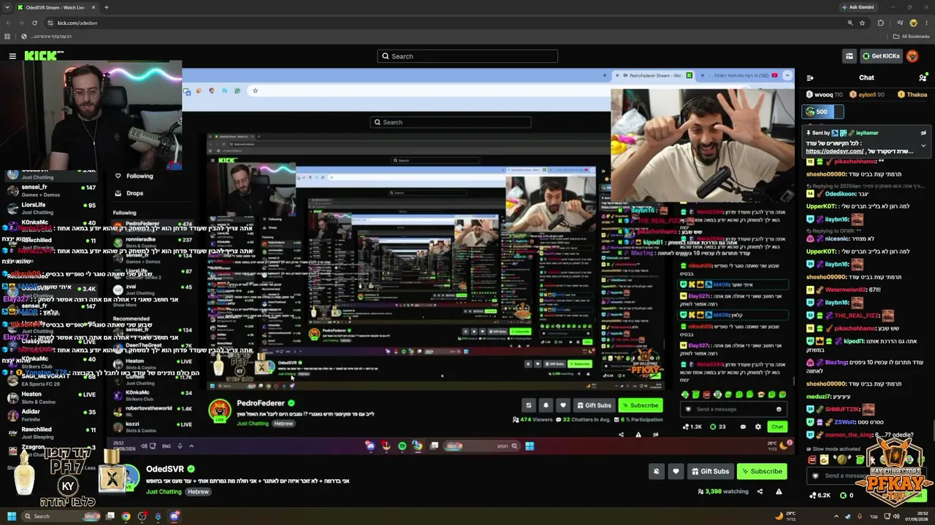The height and width of the screenshot is (525, 935).
Task: Click wvooq in the chat leaderboard
Action: coord(823,95)
